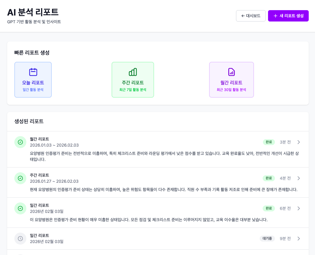Open the 오늘 리포트 quick generation card

(33, 79)
